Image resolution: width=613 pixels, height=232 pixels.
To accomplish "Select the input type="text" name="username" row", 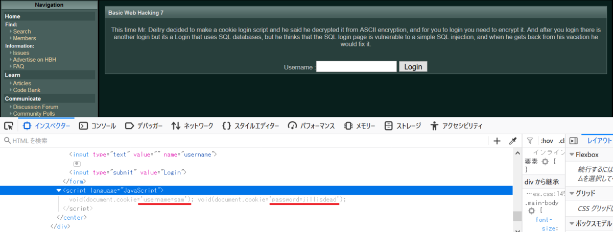I will click(143, 154).
